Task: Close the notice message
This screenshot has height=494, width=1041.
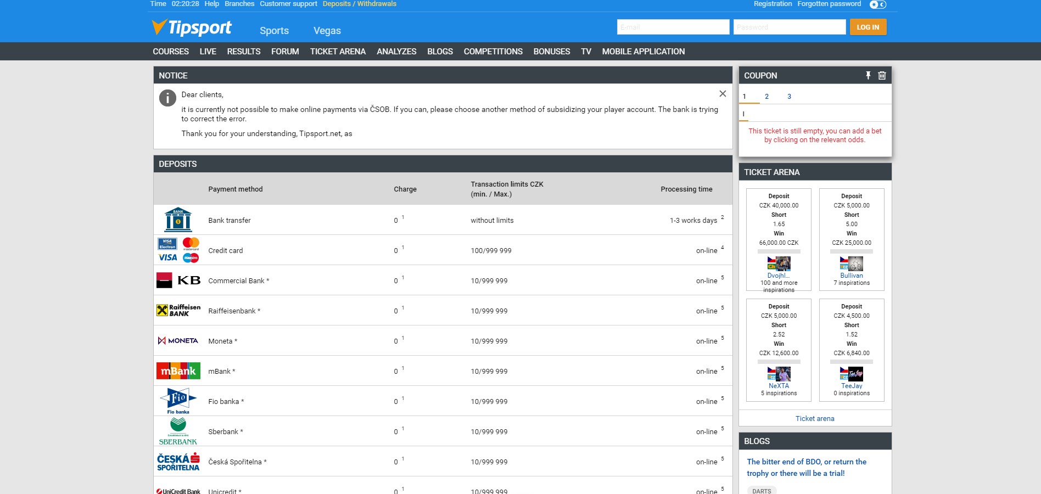Action: pyautogui.click(x=723, y=94)
